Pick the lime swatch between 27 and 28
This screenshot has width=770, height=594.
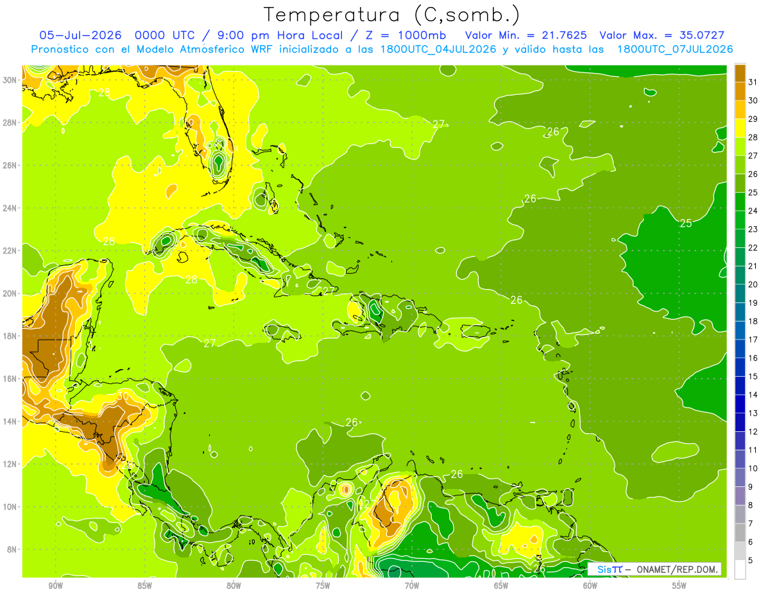(x=740, y=146)
